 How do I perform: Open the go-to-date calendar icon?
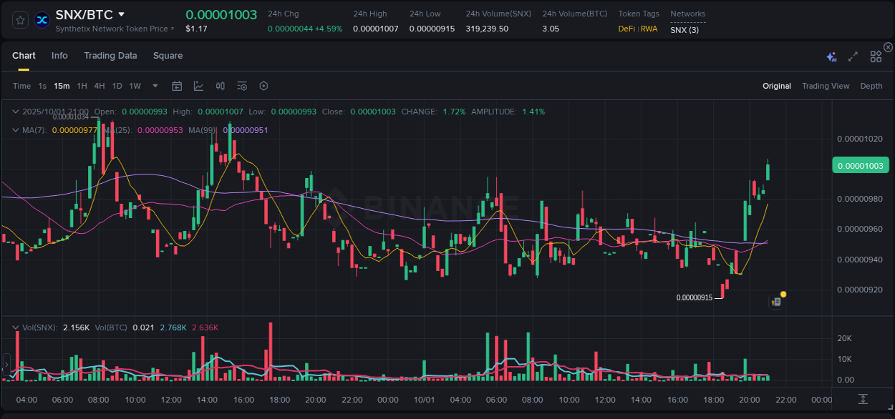pos(177,86)
